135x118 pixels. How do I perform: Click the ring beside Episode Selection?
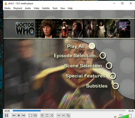coord(103,56)
